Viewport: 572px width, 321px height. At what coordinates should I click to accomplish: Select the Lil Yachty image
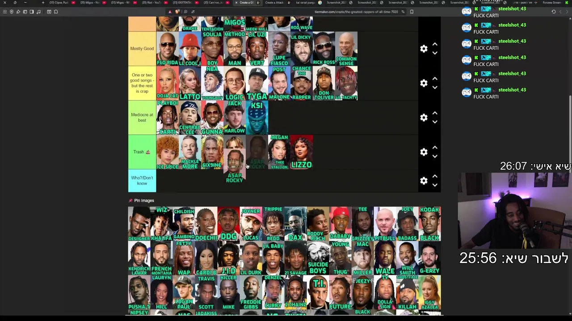[346, 83]
